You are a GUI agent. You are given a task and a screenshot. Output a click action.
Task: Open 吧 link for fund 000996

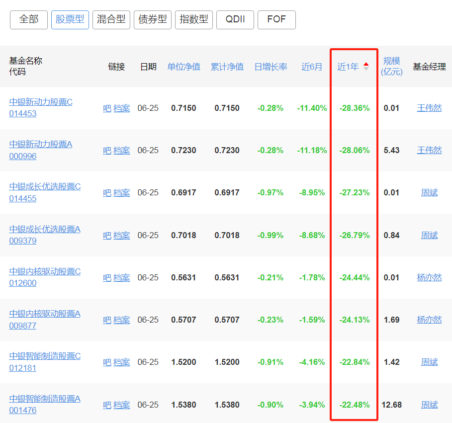coord(107,151)
